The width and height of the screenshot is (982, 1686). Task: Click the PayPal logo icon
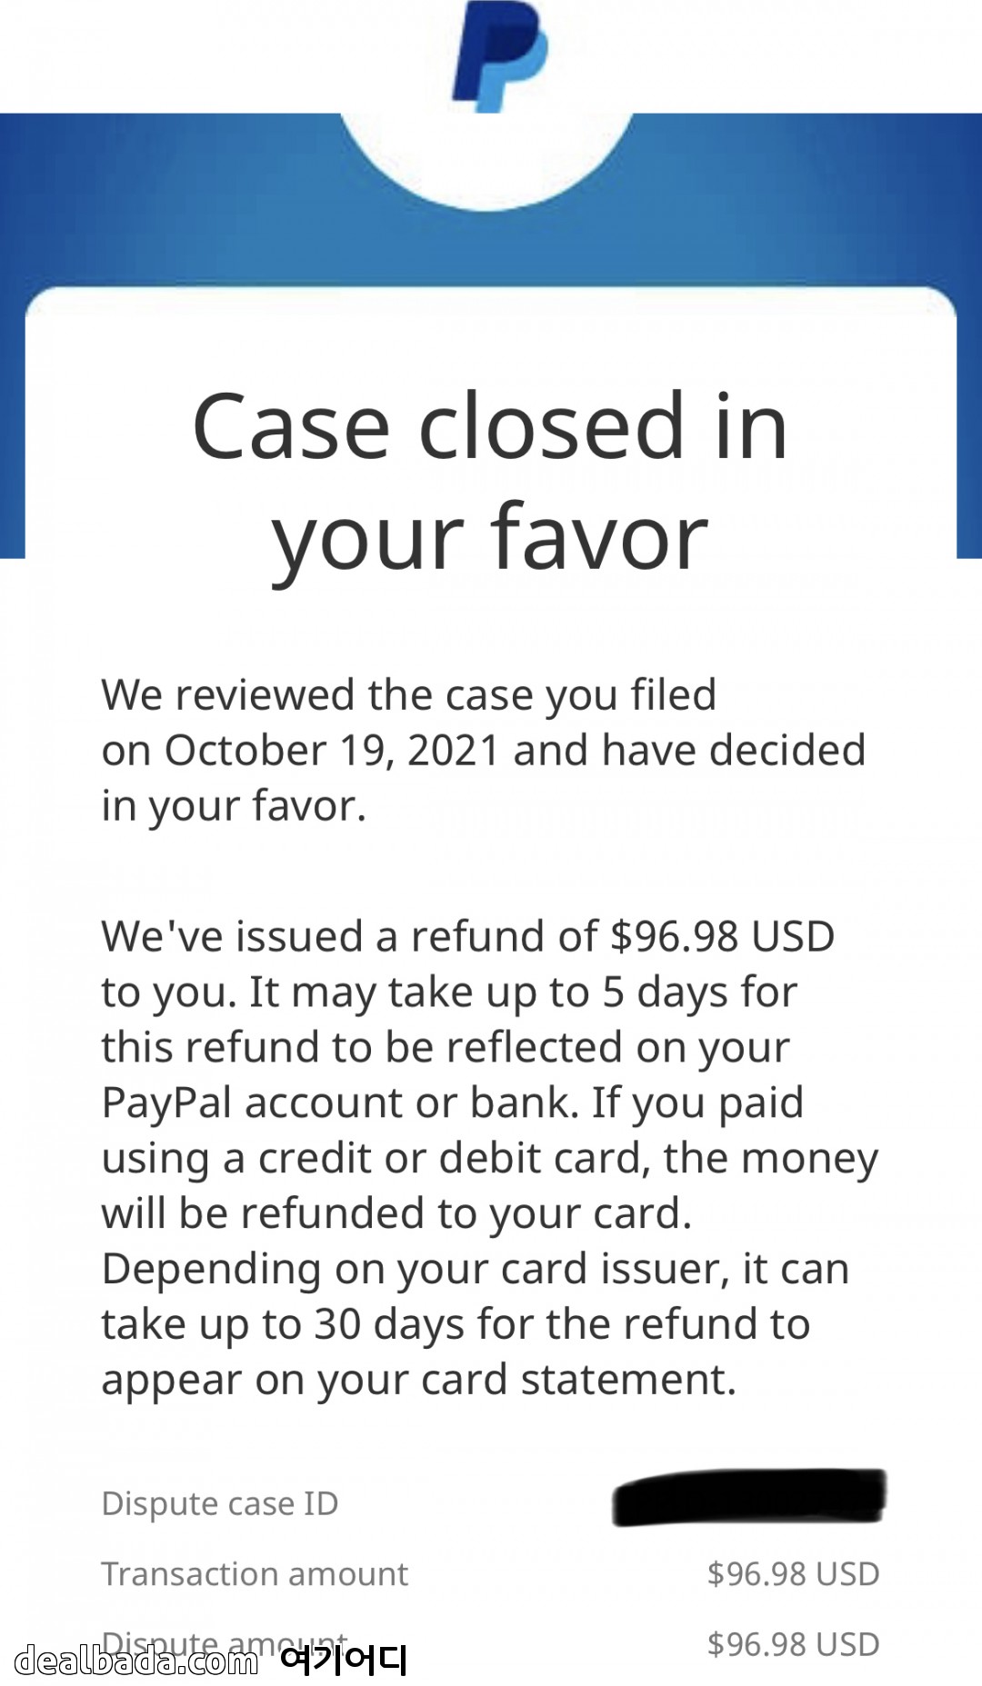499,55
